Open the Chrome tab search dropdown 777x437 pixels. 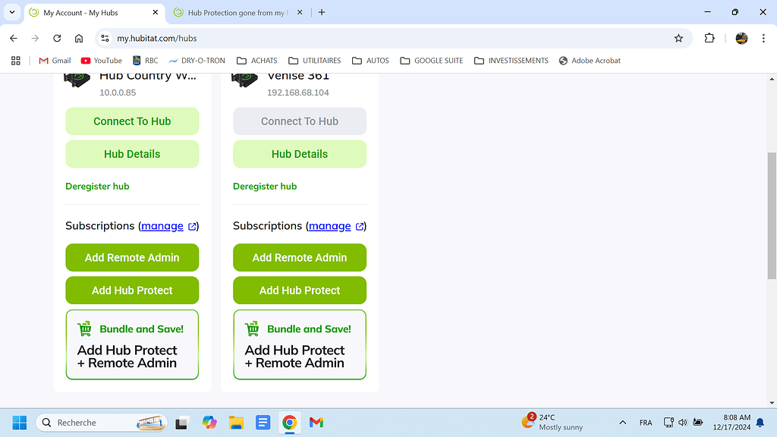pos(11,13)
